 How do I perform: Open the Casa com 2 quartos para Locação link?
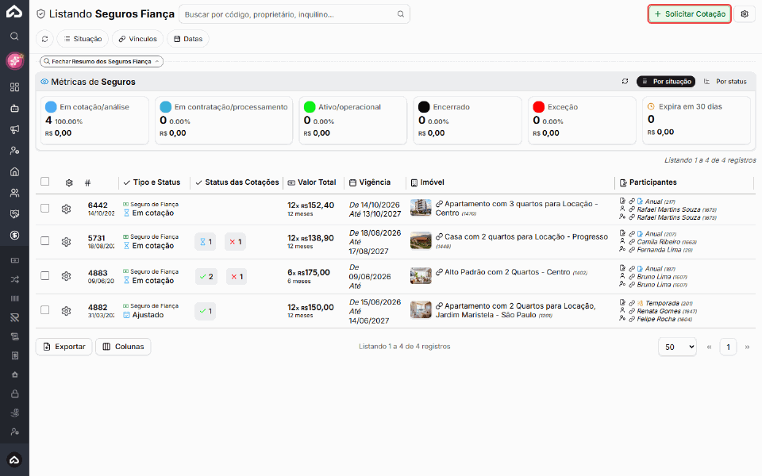coord(526,237)
